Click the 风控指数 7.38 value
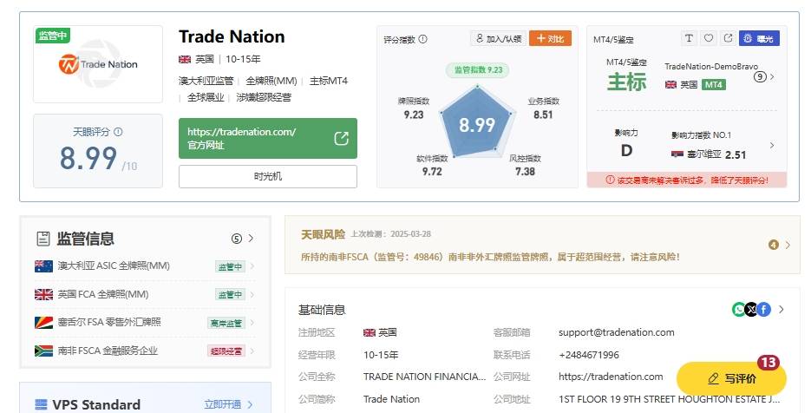811x413 pixels. pos(525,171)
